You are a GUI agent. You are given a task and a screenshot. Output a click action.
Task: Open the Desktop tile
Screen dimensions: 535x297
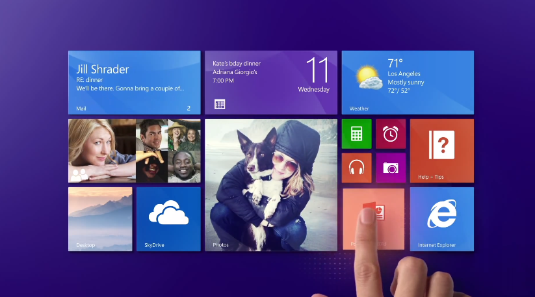tap(100, 219)
